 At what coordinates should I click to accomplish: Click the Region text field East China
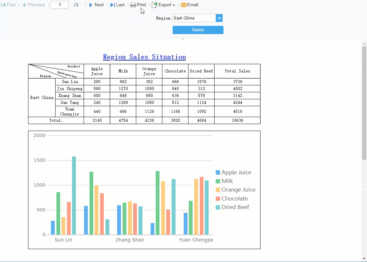pyautogui.click(x=194, y=18)
